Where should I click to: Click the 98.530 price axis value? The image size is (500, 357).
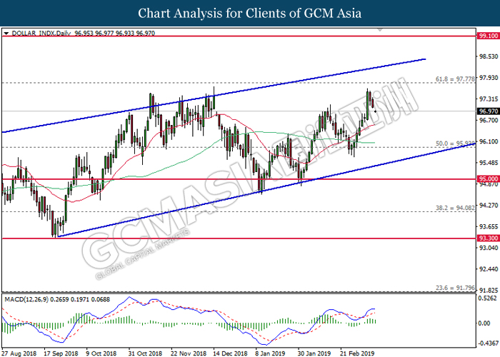(489, 56)
